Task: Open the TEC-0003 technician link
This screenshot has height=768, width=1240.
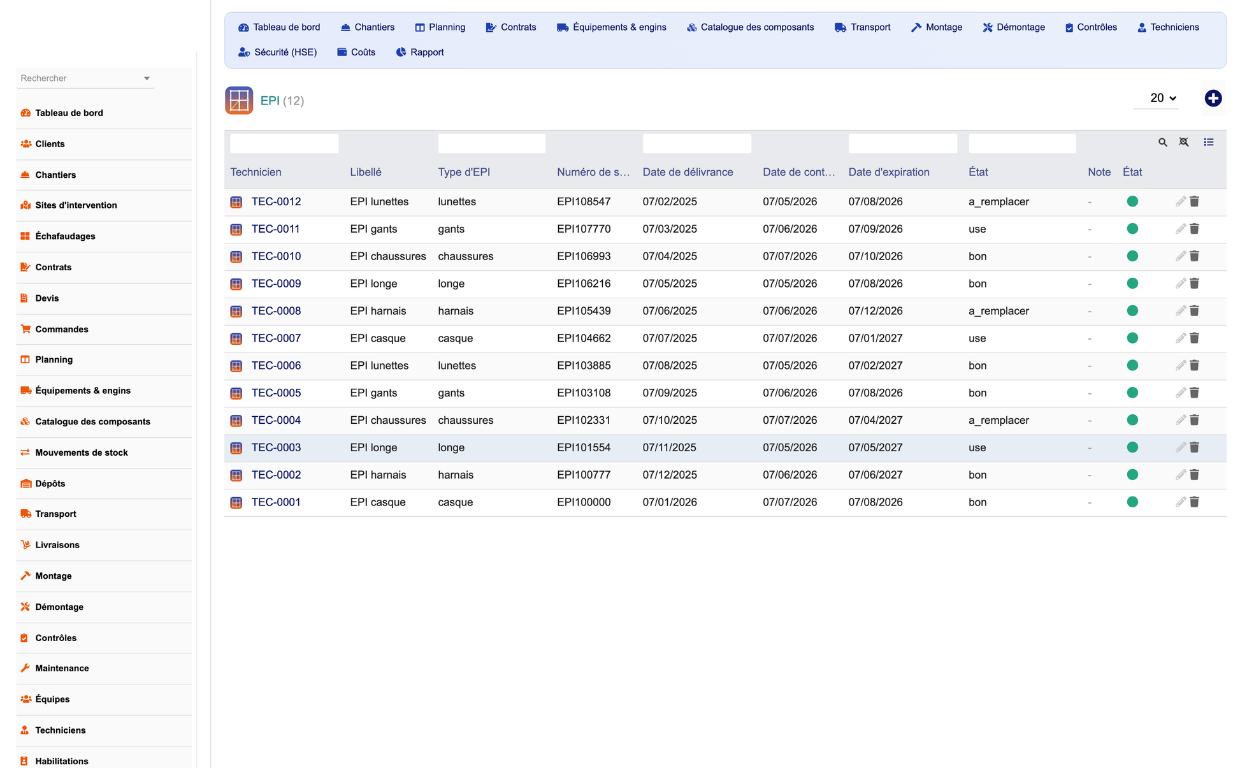Action: coord(276,447)
